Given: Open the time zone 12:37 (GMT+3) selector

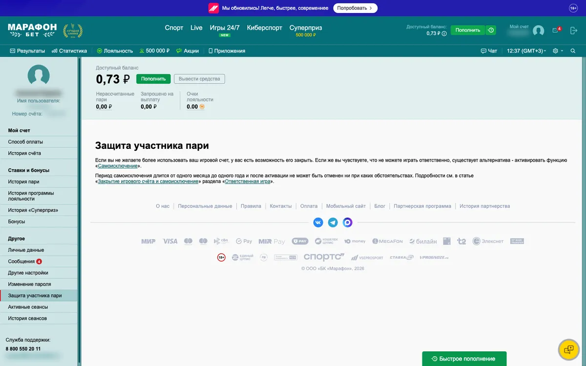Looking at the screenshot, I should coord(527,51).
